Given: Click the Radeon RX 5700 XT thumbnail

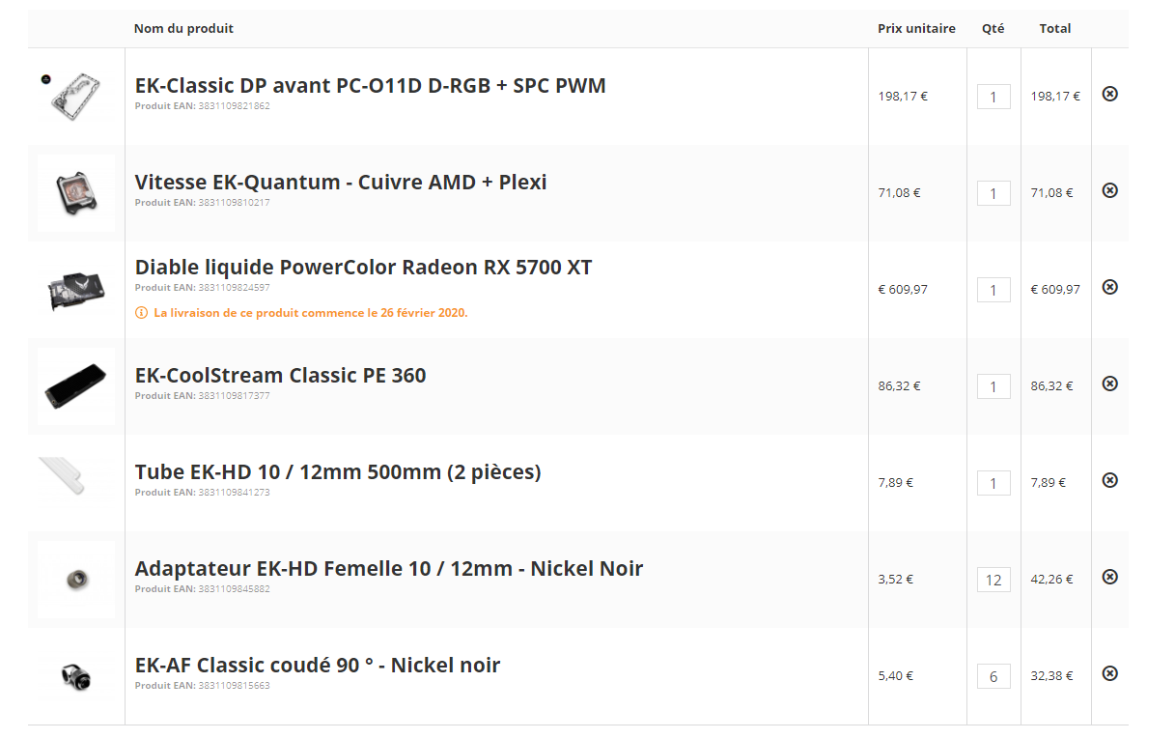Looking at the screenshot, I should tap(75, 290).
